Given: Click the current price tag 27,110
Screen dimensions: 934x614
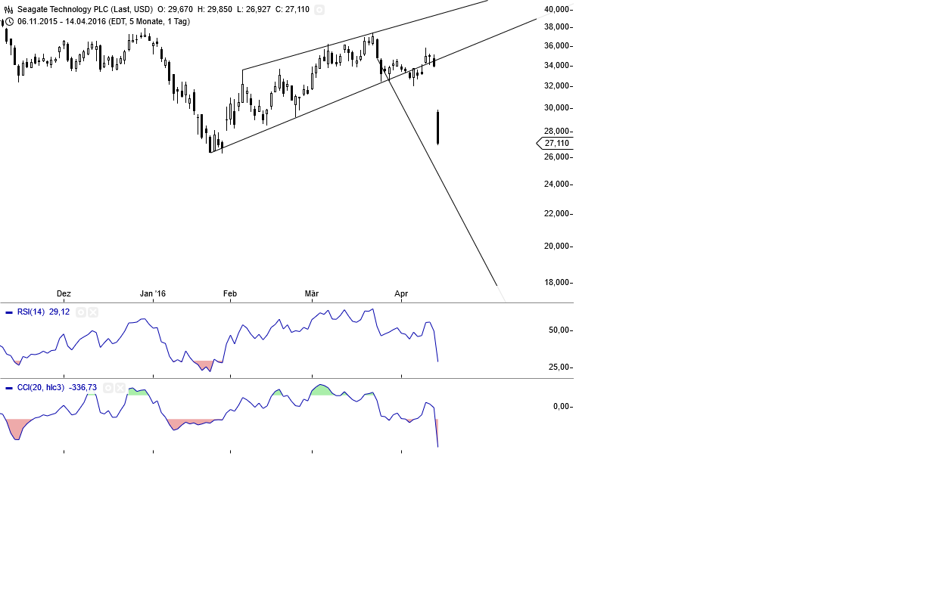Looking at the screenshot, I should (x=555, y=143).
